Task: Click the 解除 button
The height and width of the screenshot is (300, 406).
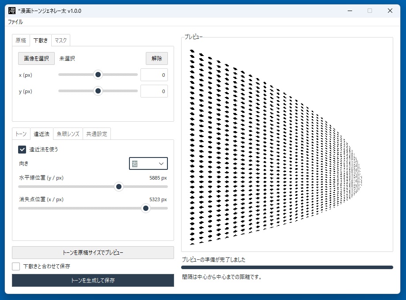Action: pyautogui.click(x=157, y=58)
